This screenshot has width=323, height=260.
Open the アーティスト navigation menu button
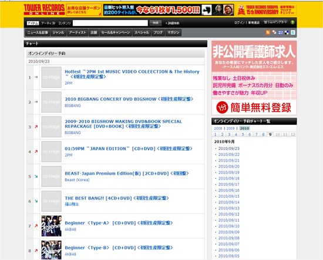pyautogui.click(x=78, y=32)
